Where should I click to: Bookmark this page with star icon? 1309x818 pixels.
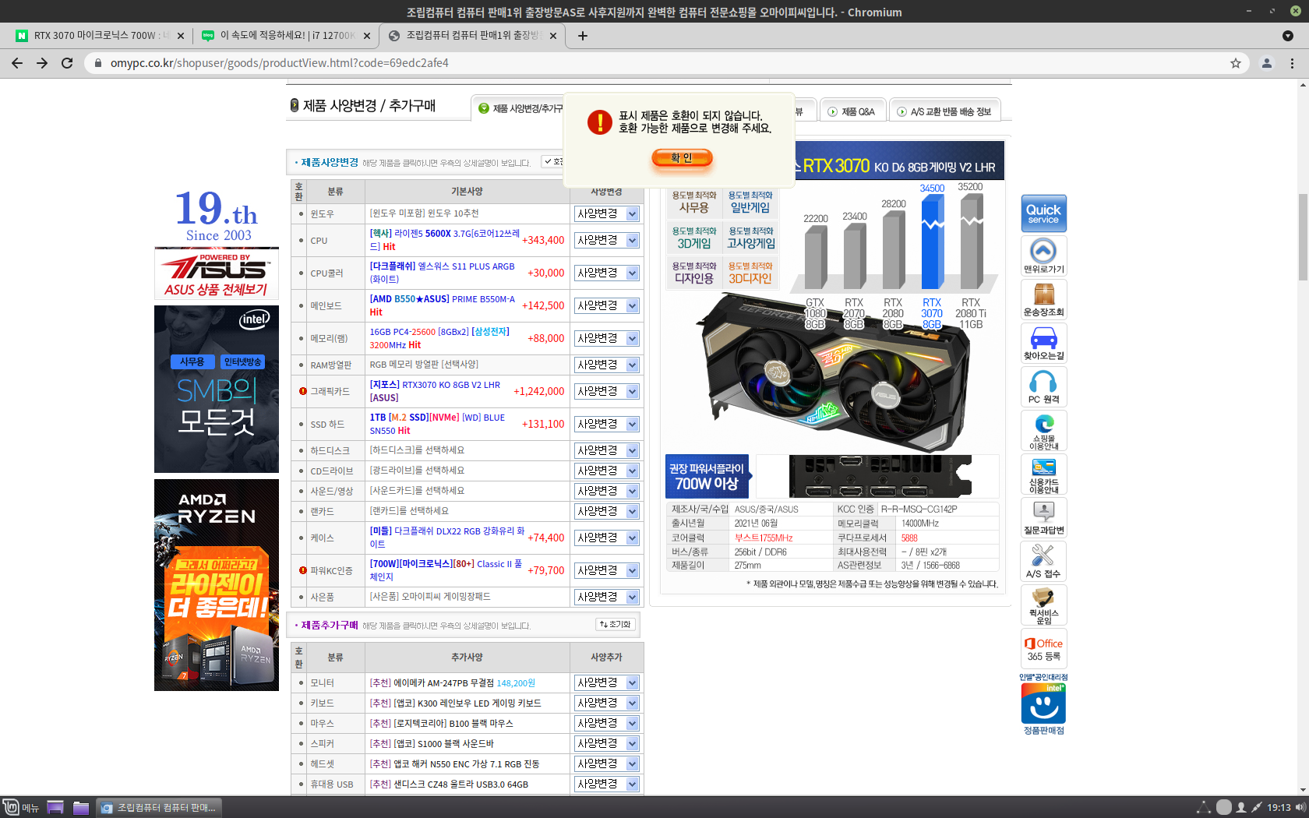[1236, 63]
